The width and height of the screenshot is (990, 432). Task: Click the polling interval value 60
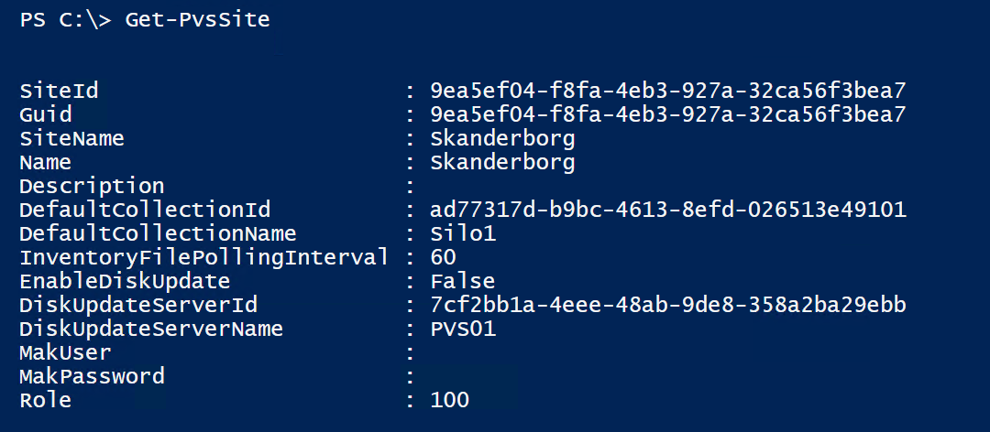point(444,258)
